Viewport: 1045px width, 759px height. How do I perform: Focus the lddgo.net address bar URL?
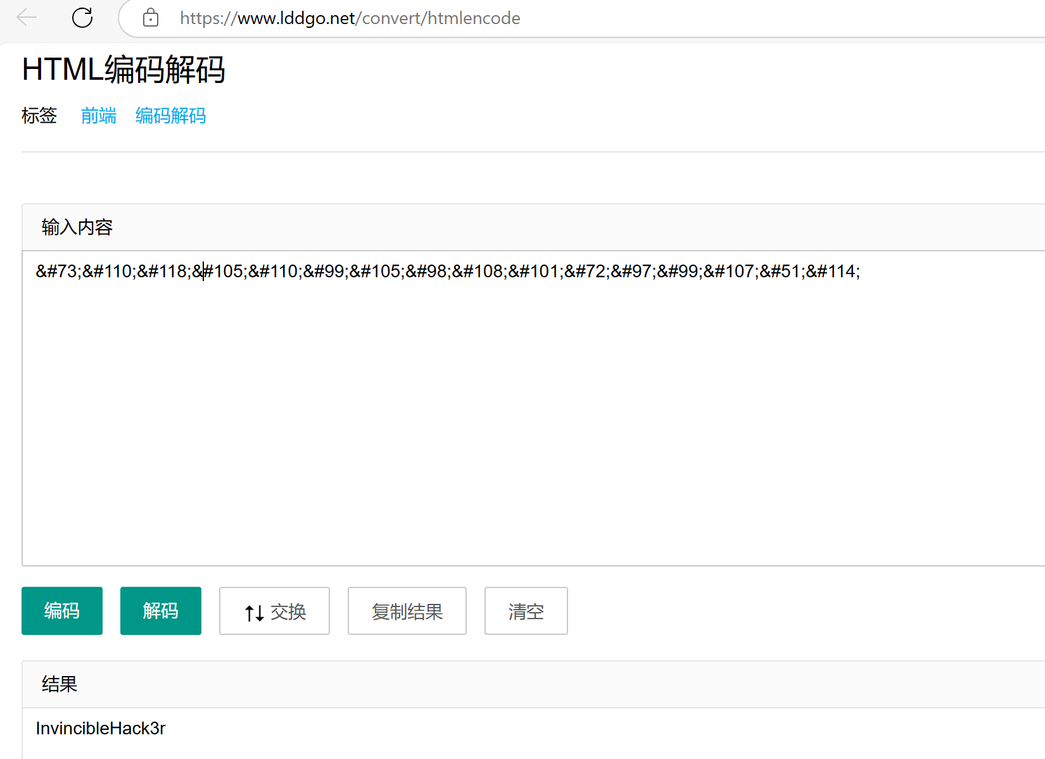pyautogui.click(x=350, y=18)
